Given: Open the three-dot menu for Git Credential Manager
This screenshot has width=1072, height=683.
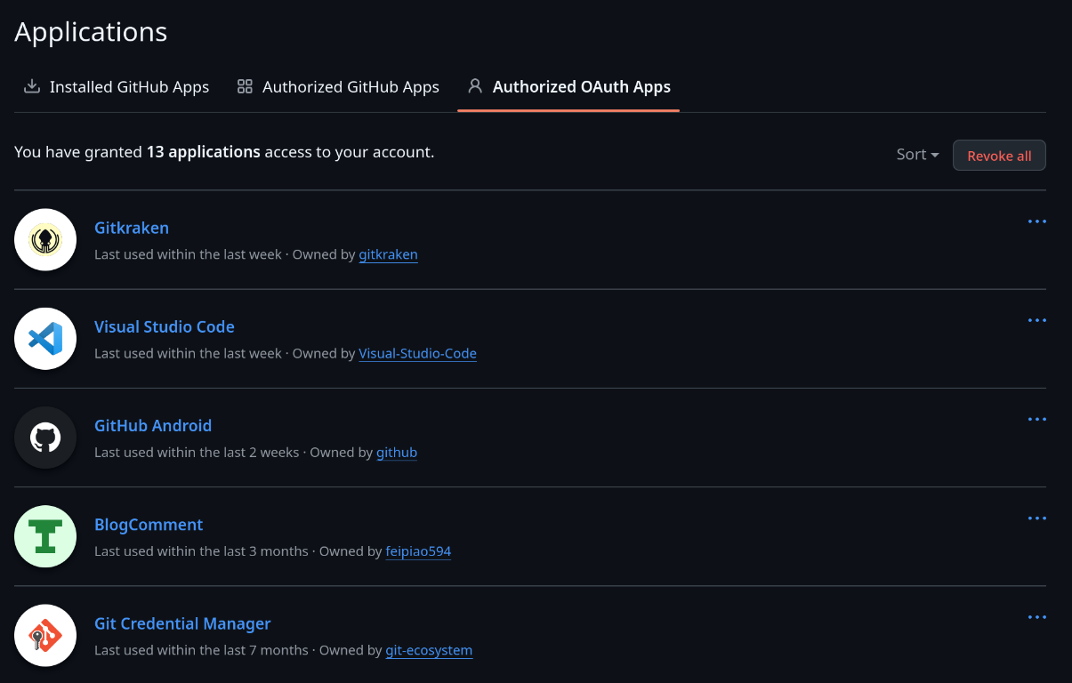Looking at the screenshot, I should (1036, 616).
